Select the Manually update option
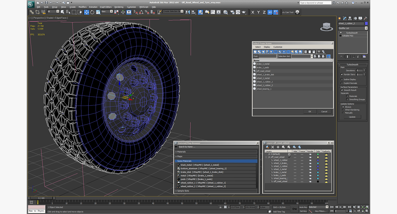Viewport: 397px width, 214px height. (x=343, y=113)
